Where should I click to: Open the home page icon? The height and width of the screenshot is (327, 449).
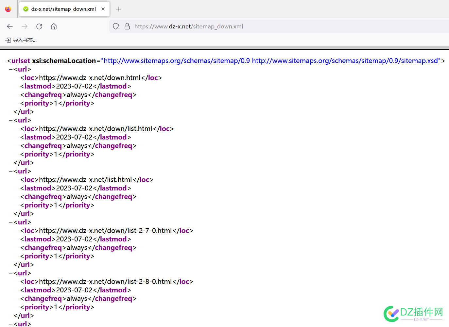[54, 26]
